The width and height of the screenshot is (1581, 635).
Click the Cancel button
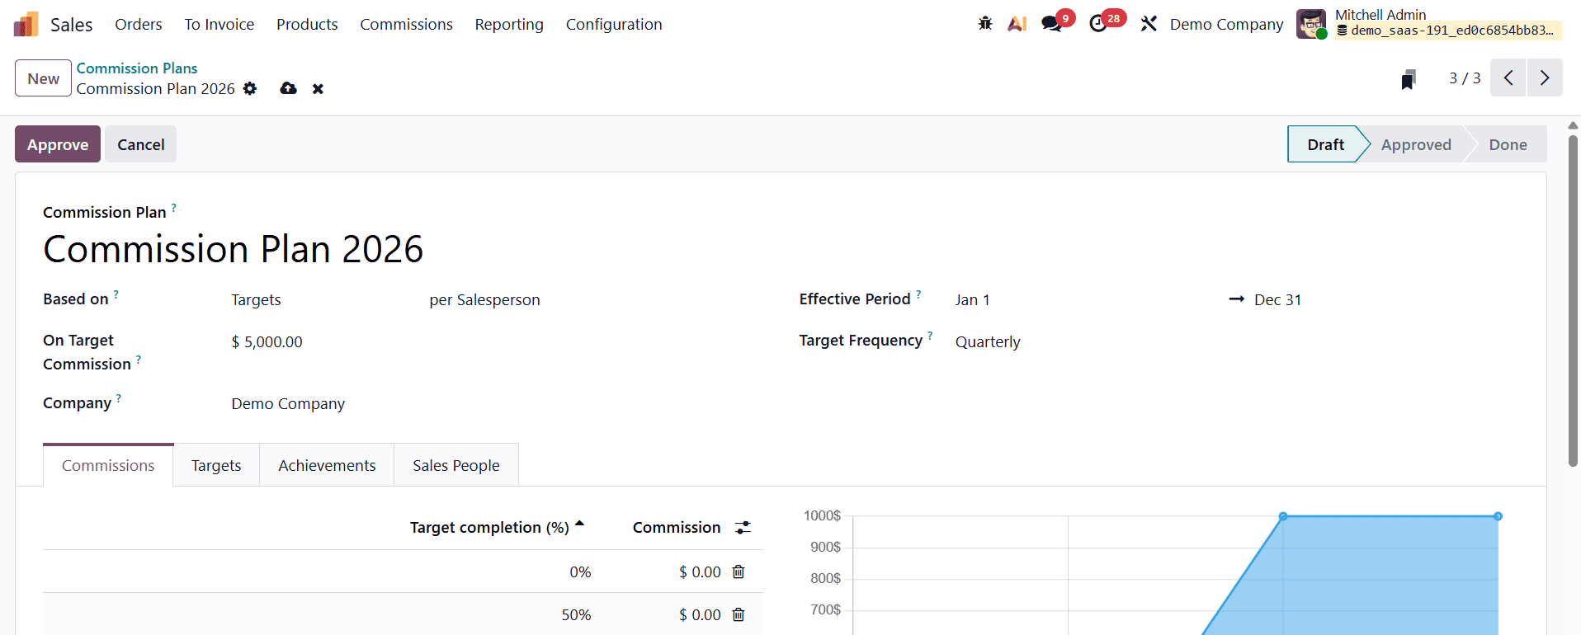(x=140, y=144)
